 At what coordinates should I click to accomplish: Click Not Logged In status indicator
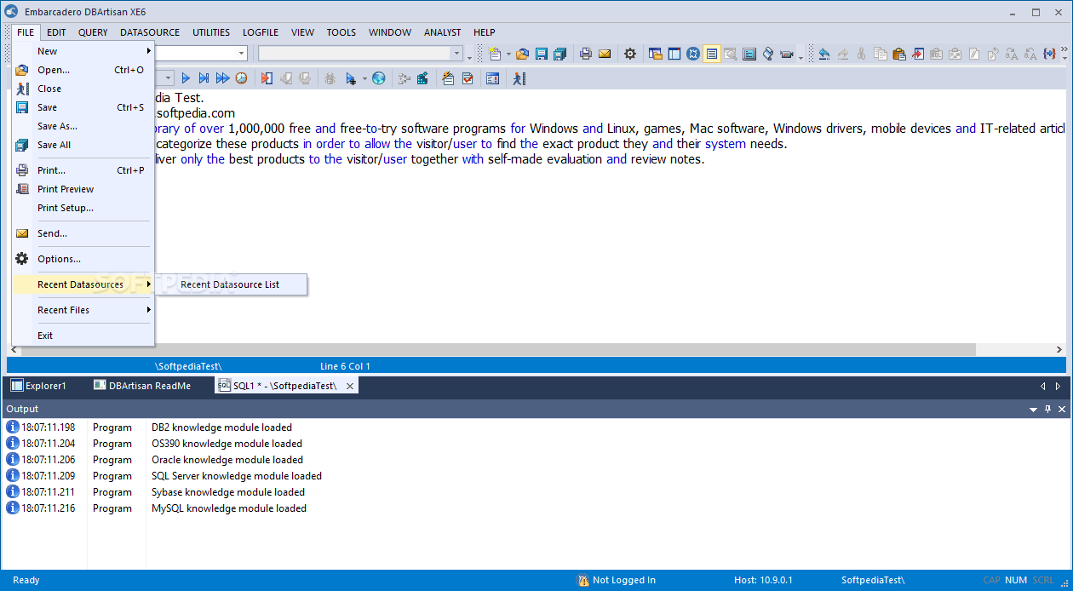click(617, 580)
